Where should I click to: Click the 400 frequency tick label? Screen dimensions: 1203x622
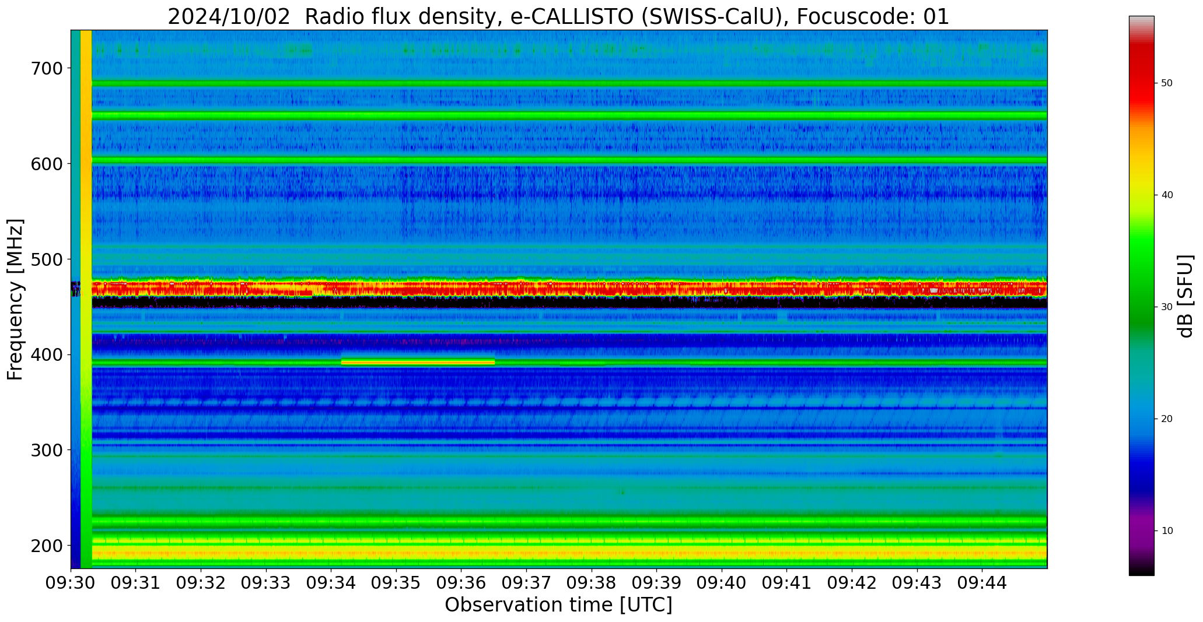[x=46, y=355]
